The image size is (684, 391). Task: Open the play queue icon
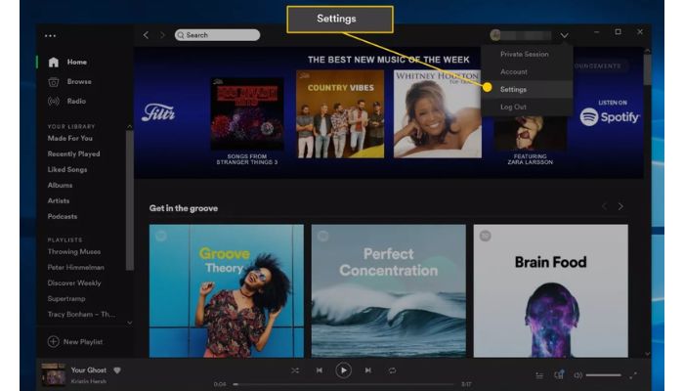tap(539, 375)
